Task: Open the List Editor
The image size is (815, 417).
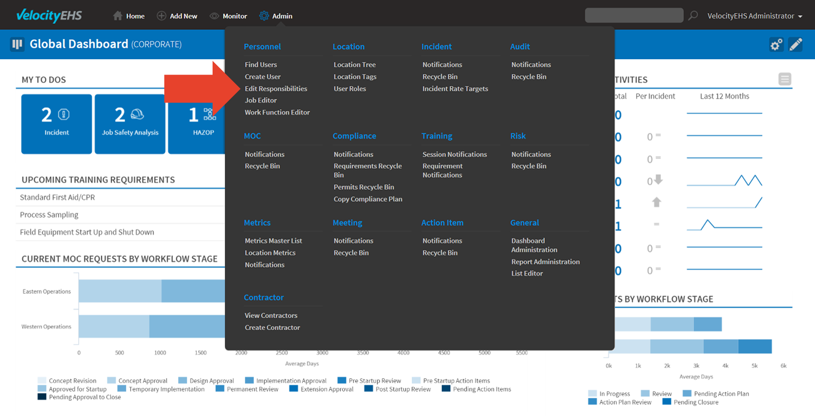Action: (x=527, y=274)
